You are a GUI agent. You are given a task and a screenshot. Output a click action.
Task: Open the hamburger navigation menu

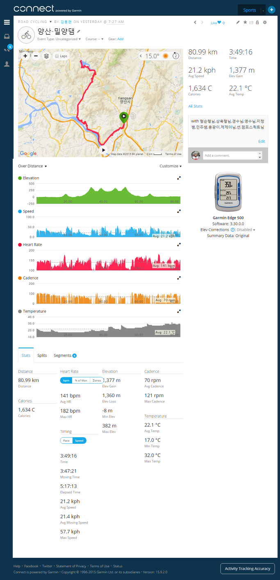pyautogui.click(x=7, y=22)
